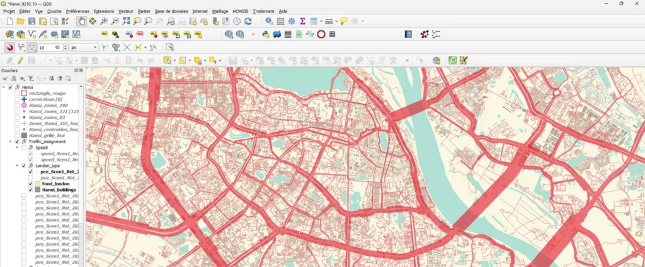Select the Zoom Out magnifier tool
Viewport: 645px width, 267px height.
tap(115, 21)
